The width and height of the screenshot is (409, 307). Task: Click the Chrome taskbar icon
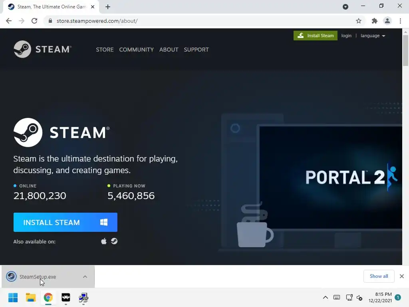point(48,297)
